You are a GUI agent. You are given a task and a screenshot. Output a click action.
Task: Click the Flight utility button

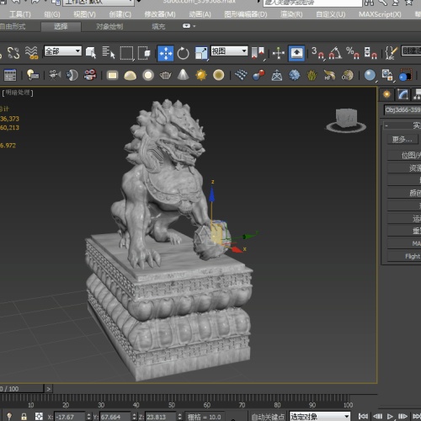click(404, 256)
